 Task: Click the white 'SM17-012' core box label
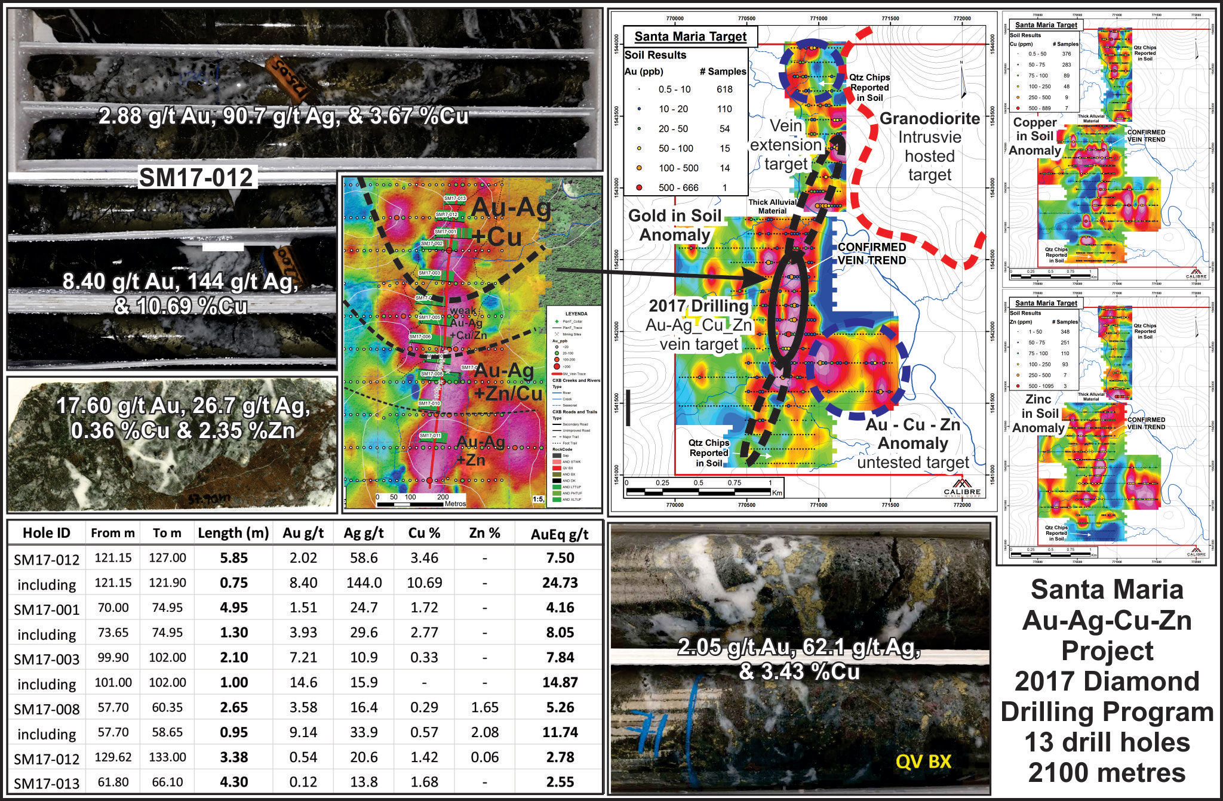pyautogui.click(x=196, y=177)
